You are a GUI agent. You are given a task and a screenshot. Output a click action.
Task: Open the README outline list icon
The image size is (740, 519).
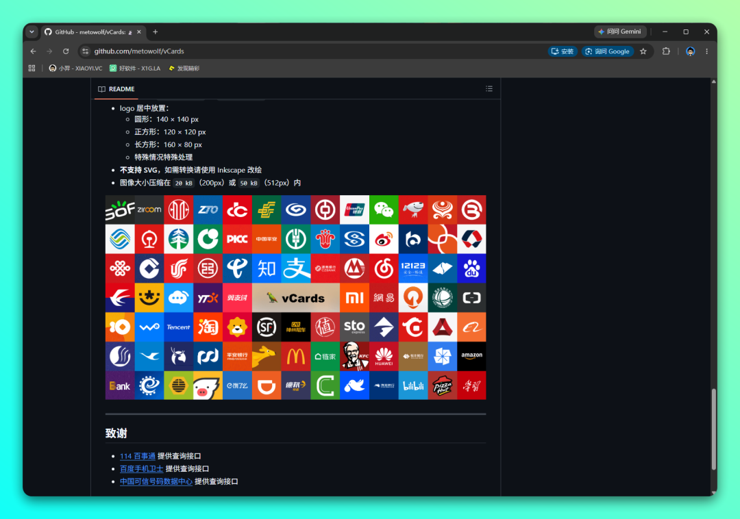[x=489, y=88]
